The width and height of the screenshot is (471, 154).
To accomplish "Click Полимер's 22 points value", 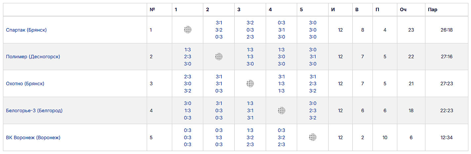I will [411, 57].
